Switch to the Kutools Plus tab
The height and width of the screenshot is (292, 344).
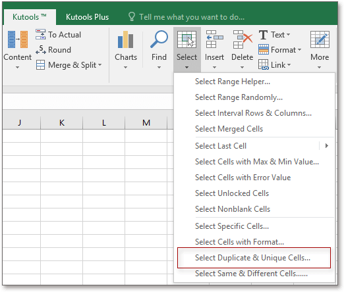pyautogui.click(x=87, y=17)
